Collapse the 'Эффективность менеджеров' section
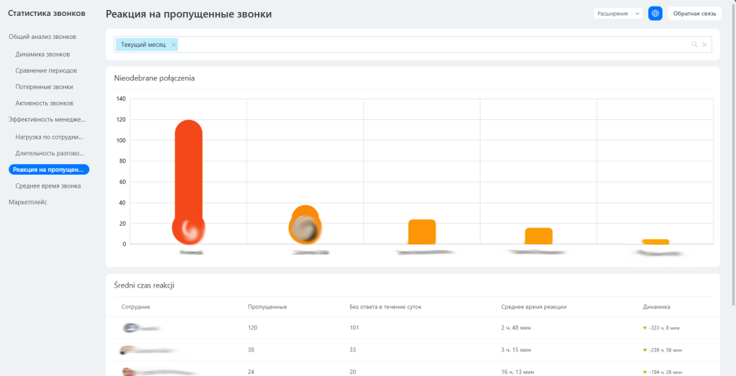The height and width of the screenshot is (376, 736). pos(47,119)
